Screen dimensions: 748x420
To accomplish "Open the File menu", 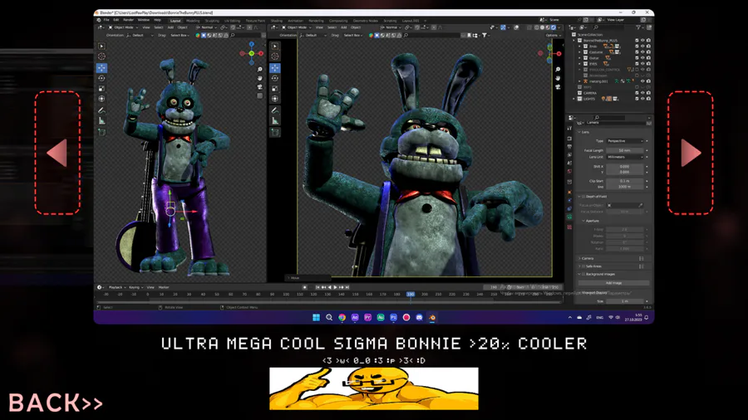I will (106, 20).
